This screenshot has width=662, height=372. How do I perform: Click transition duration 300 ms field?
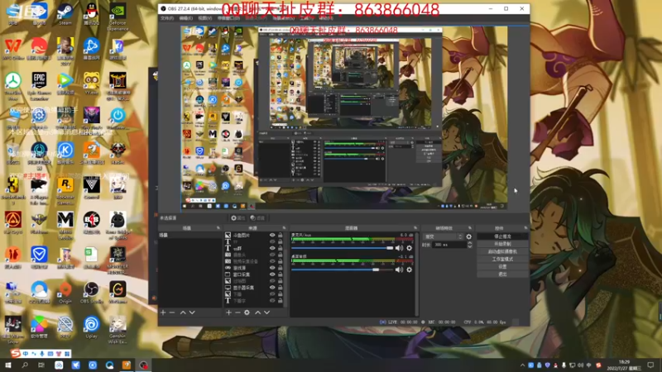449,245
